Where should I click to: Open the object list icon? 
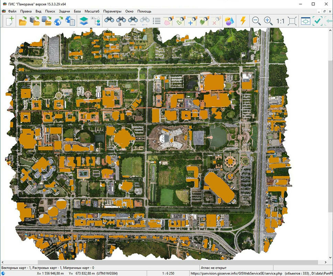tap(156, 21)
